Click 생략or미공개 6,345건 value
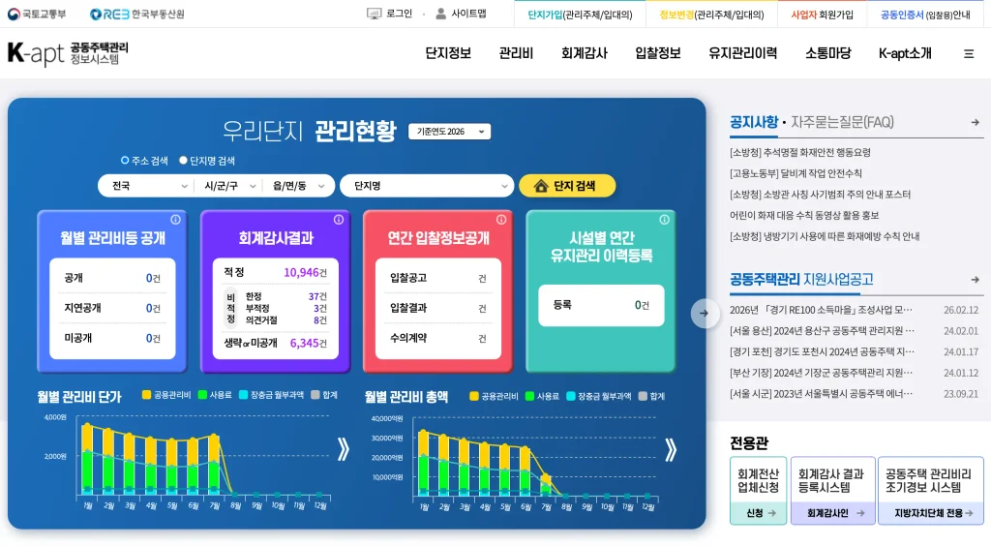This screenshot has height=546, width=991. (309, 343)
